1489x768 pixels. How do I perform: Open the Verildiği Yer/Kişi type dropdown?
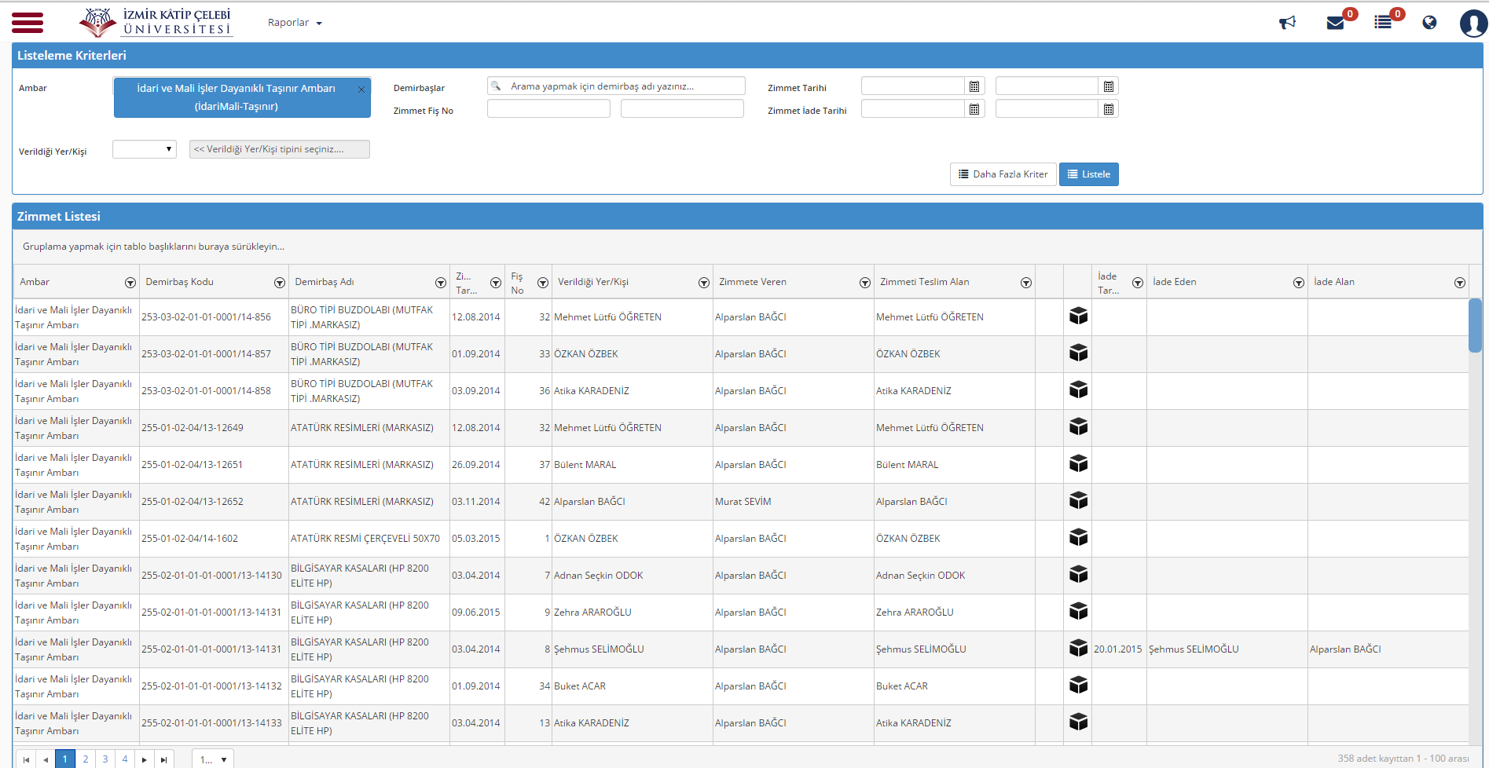[145, 149]
